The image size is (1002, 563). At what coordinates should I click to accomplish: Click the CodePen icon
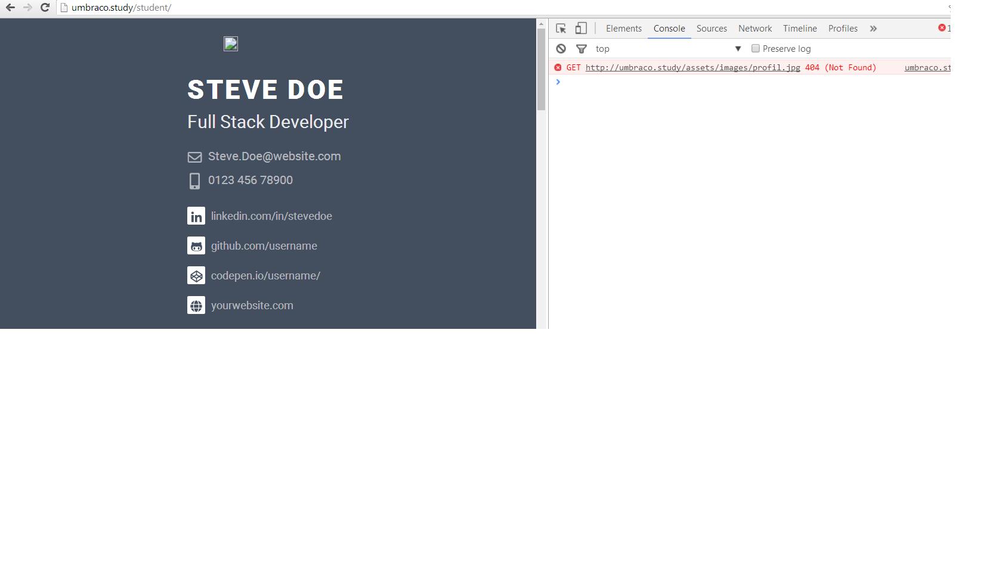pos(196,275)
